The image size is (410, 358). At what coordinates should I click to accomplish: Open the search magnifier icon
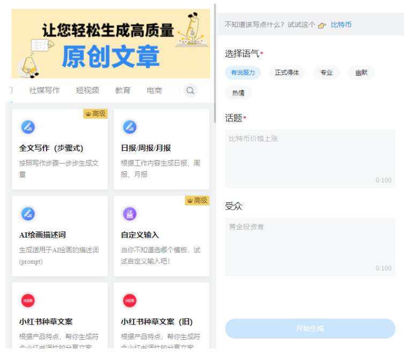point(190,91)
